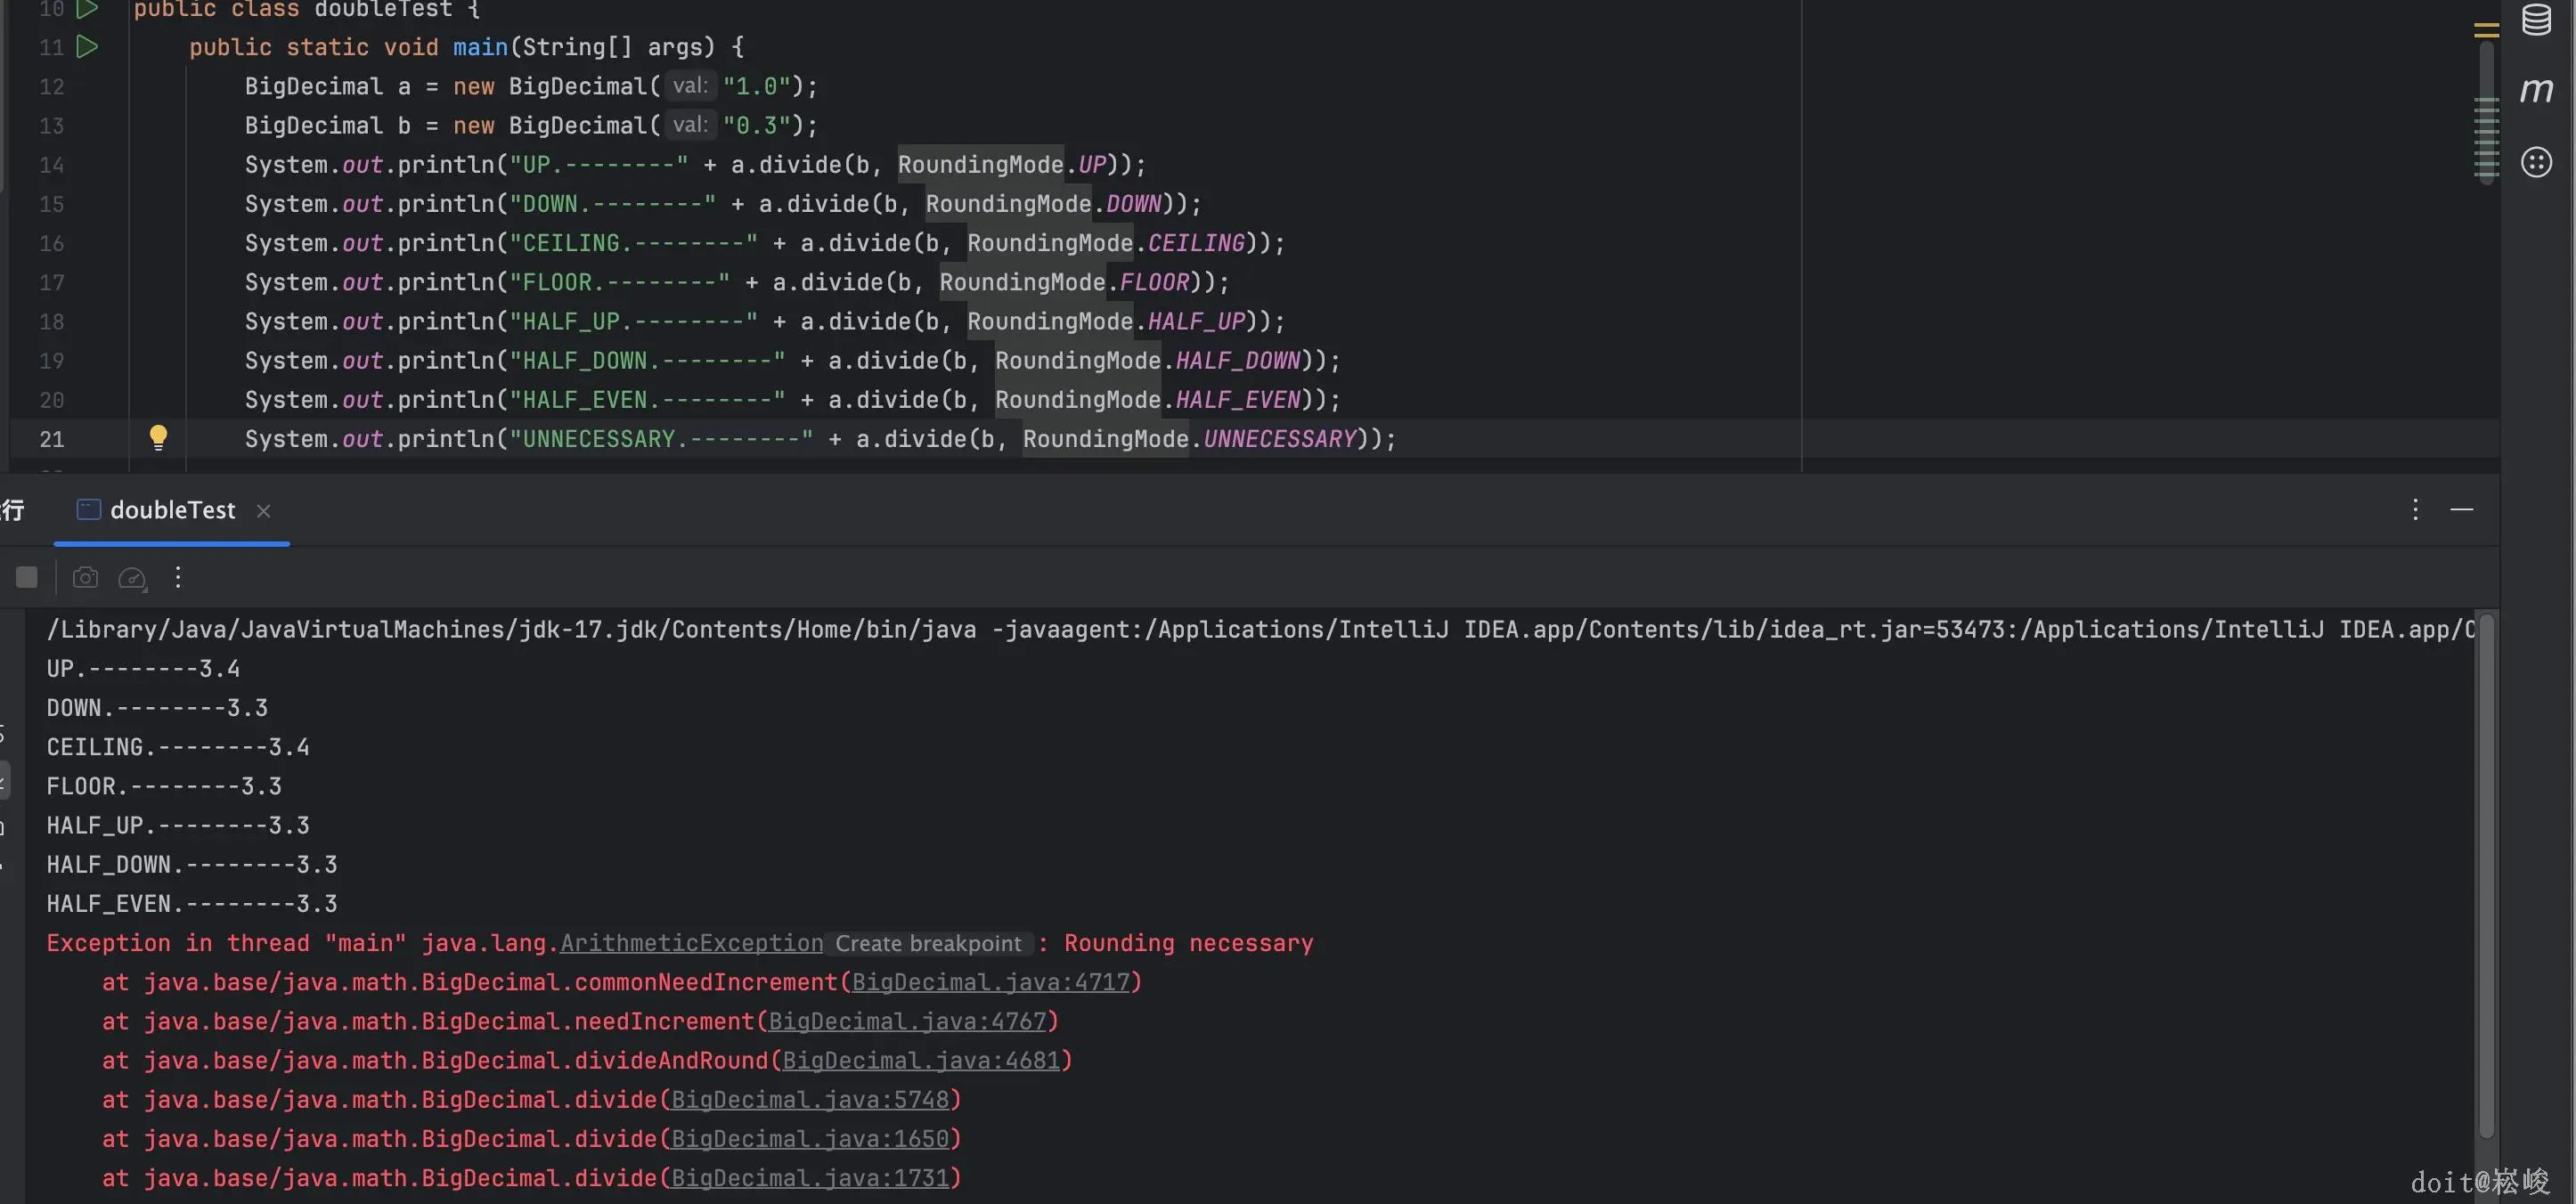Click the yellow intention lightbulb icon
Viewport: 2576px width, 1204px height.
(x=158, y=437)
